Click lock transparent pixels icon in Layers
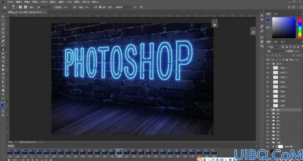The height and width of the screenshot is (161, 303). coord(273,60)
